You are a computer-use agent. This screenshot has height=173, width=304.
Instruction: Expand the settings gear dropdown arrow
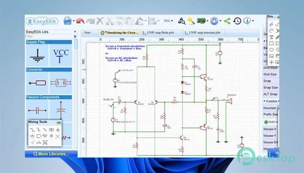pos(220,21)
